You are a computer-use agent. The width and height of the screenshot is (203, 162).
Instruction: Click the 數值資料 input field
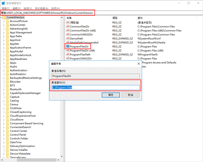pos(96,88)
